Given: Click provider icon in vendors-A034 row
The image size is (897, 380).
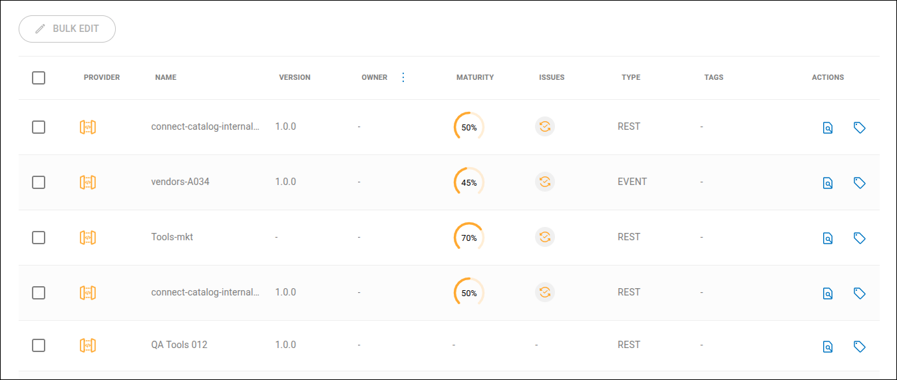Looking at the screenshot, I should pyautogui.click(x=88, y=182).
